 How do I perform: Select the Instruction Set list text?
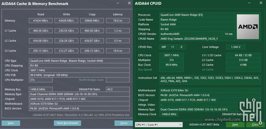(210, 80)
